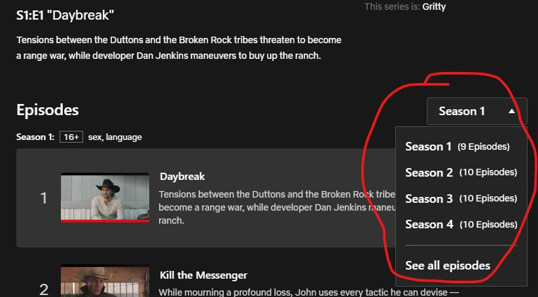The height and width of the screenshot is (297, 538).
Task: Play the Daybreak episode thumbnail
Action: tap(105, 197)
